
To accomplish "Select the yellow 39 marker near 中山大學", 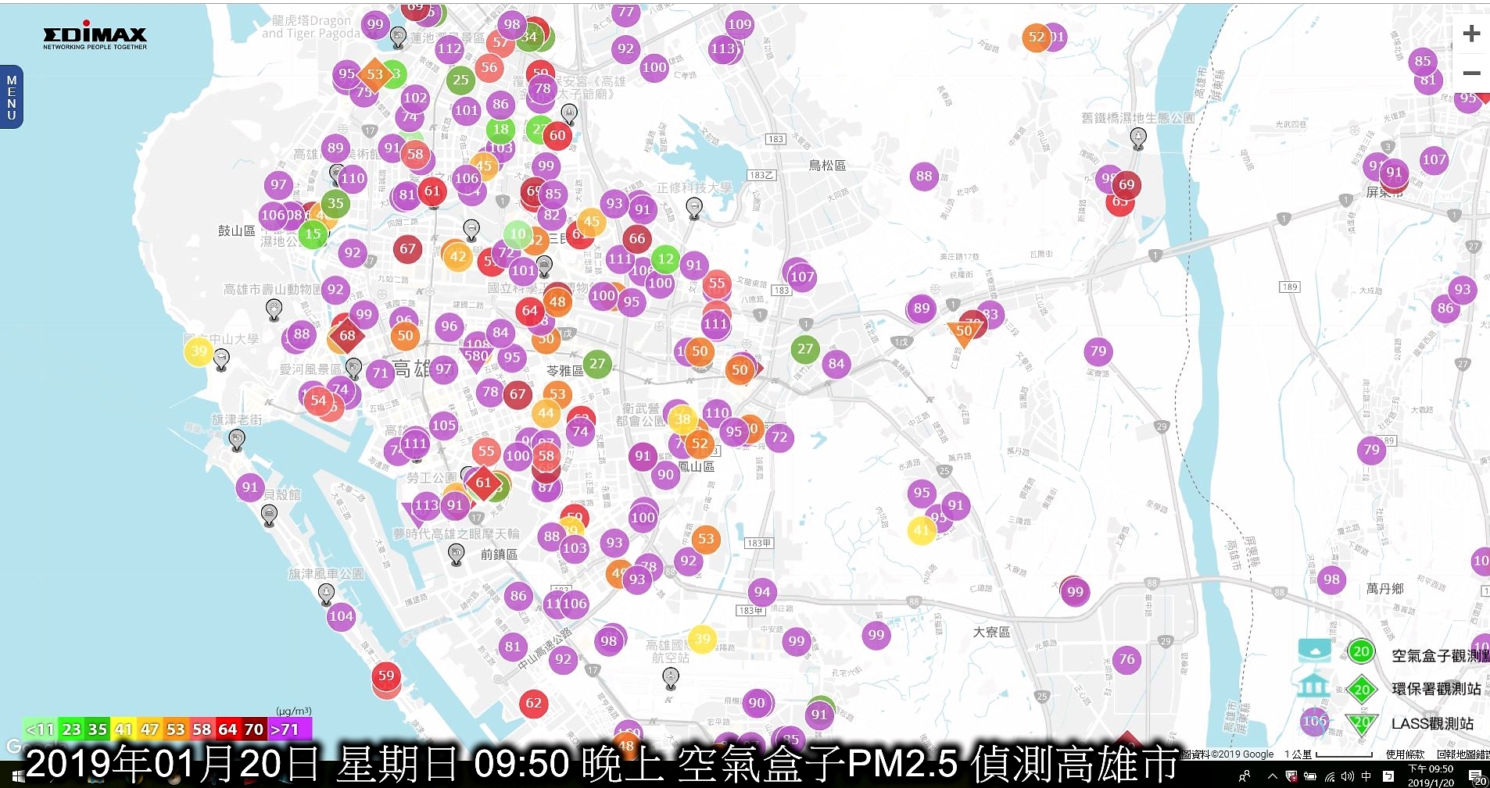I will 199,351.
